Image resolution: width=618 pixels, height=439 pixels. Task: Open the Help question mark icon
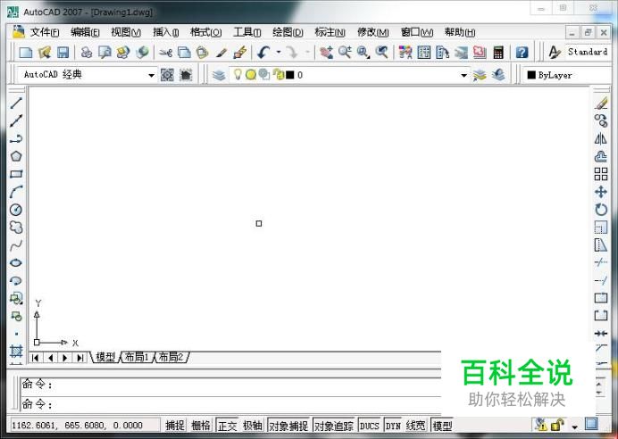522,52
